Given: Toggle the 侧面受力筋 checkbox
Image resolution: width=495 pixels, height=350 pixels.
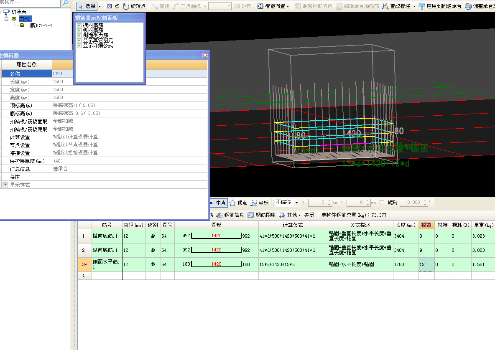Looking at the screenshot, I should 79,36.
